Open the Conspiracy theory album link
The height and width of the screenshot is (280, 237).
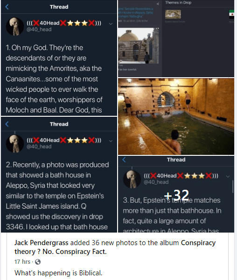(x=115, y=247)
